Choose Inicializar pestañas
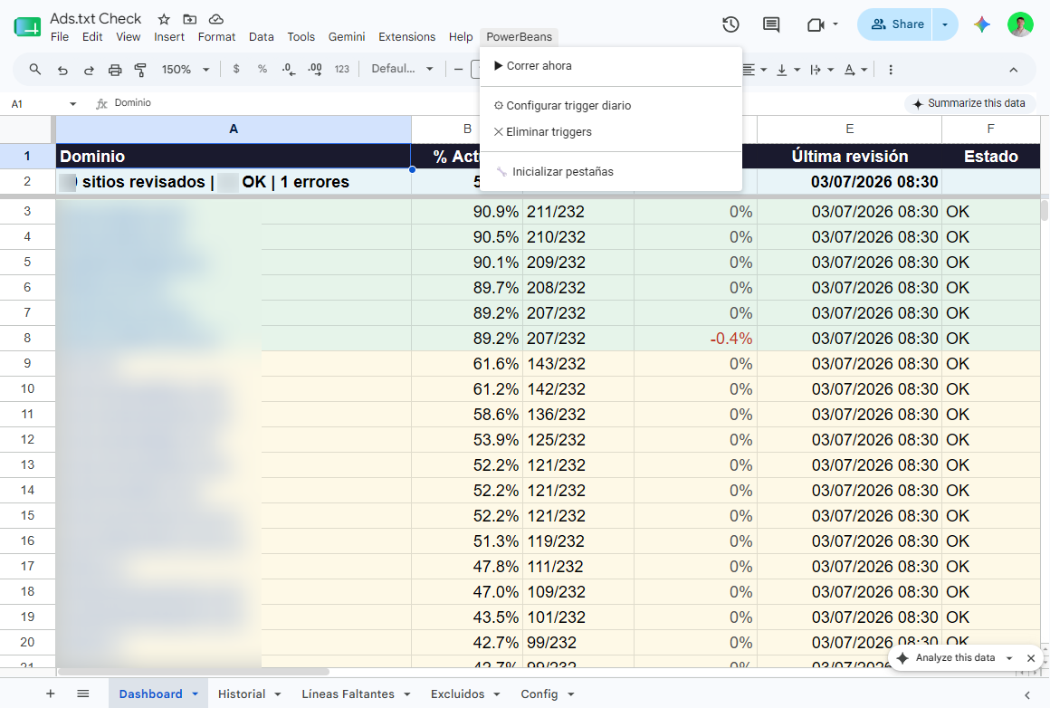1050x708 pixels. click(x=611, y=171)
